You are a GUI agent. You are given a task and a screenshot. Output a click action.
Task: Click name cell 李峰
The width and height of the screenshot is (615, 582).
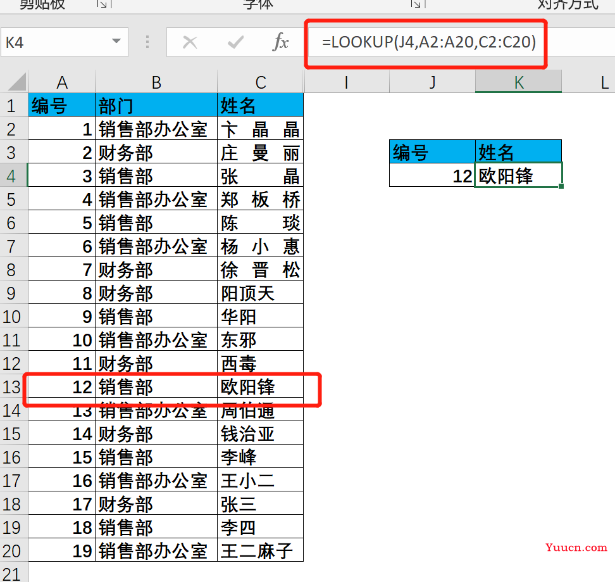click(261, 457)
